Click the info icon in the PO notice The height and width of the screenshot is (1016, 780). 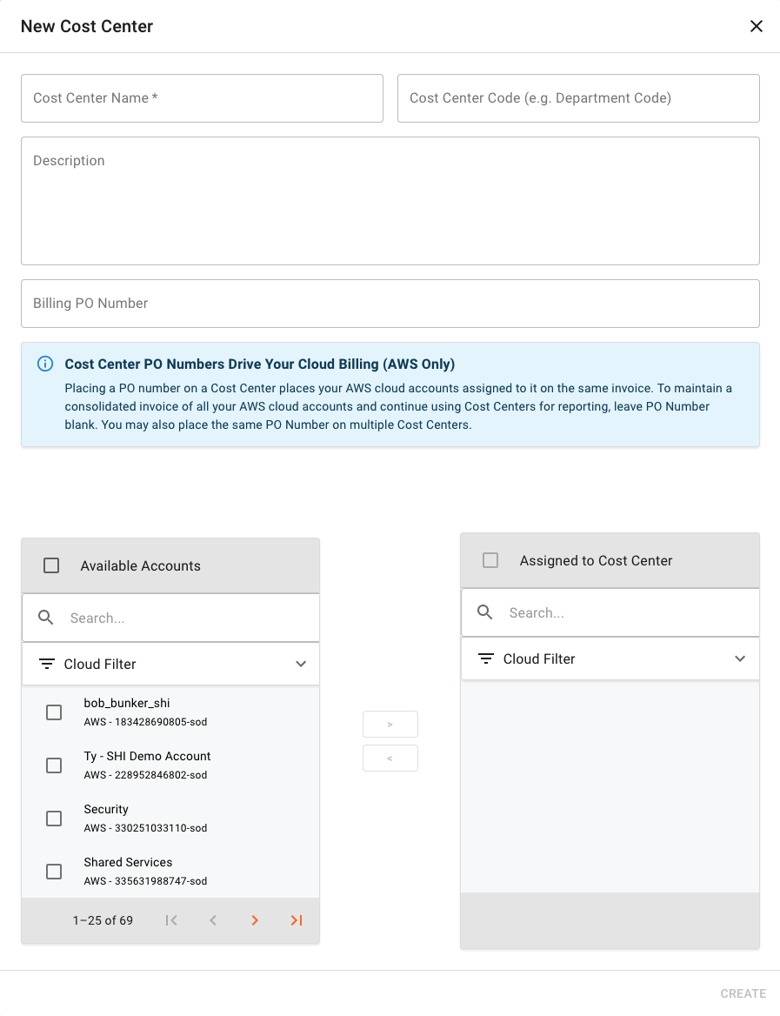(x=45, y=364)
